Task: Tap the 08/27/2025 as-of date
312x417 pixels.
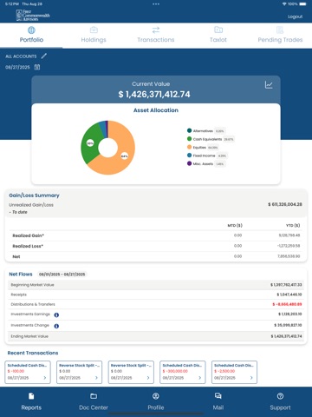Action: (17, 67)
